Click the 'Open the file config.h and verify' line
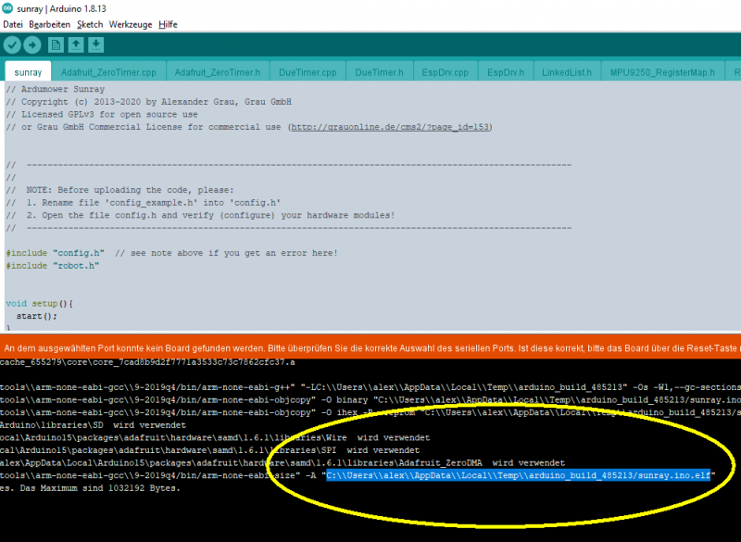The height and width of the screenshot is (542, 741). point(200,216)
